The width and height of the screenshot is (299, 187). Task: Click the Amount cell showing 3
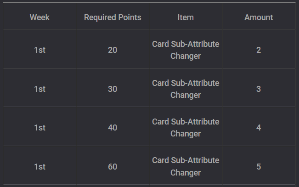point(259,89)
